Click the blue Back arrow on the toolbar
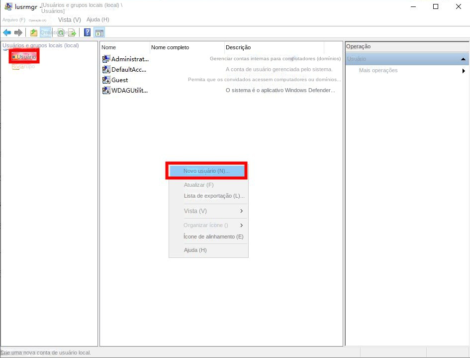Image resolution: width=470 pixels, height=358 pixels. 6,32
